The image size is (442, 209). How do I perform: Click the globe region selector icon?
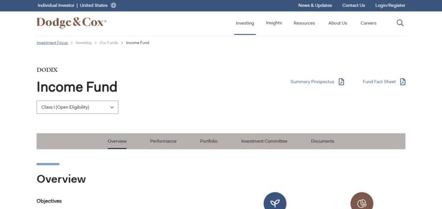(114, 5)
